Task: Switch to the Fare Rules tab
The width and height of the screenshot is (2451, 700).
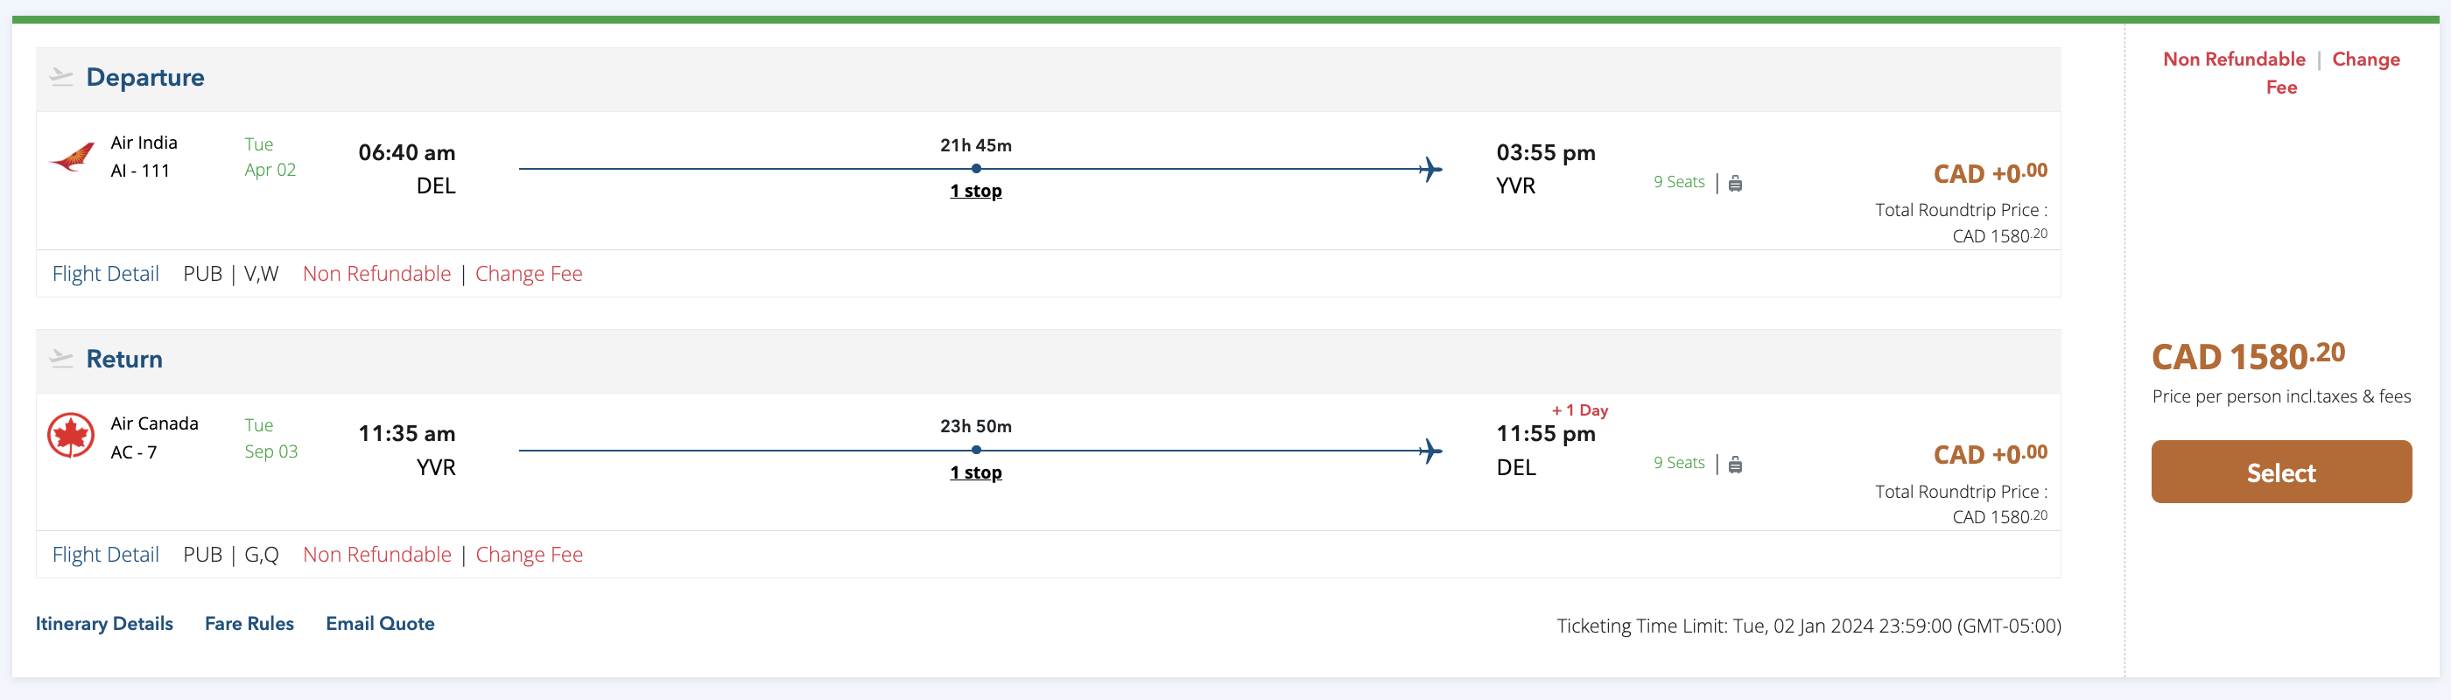Action: coord(249,624)
